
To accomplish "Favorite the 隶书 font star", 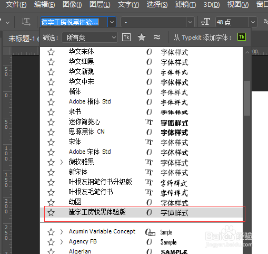I will pyautogui.click(x=51, y=112).
